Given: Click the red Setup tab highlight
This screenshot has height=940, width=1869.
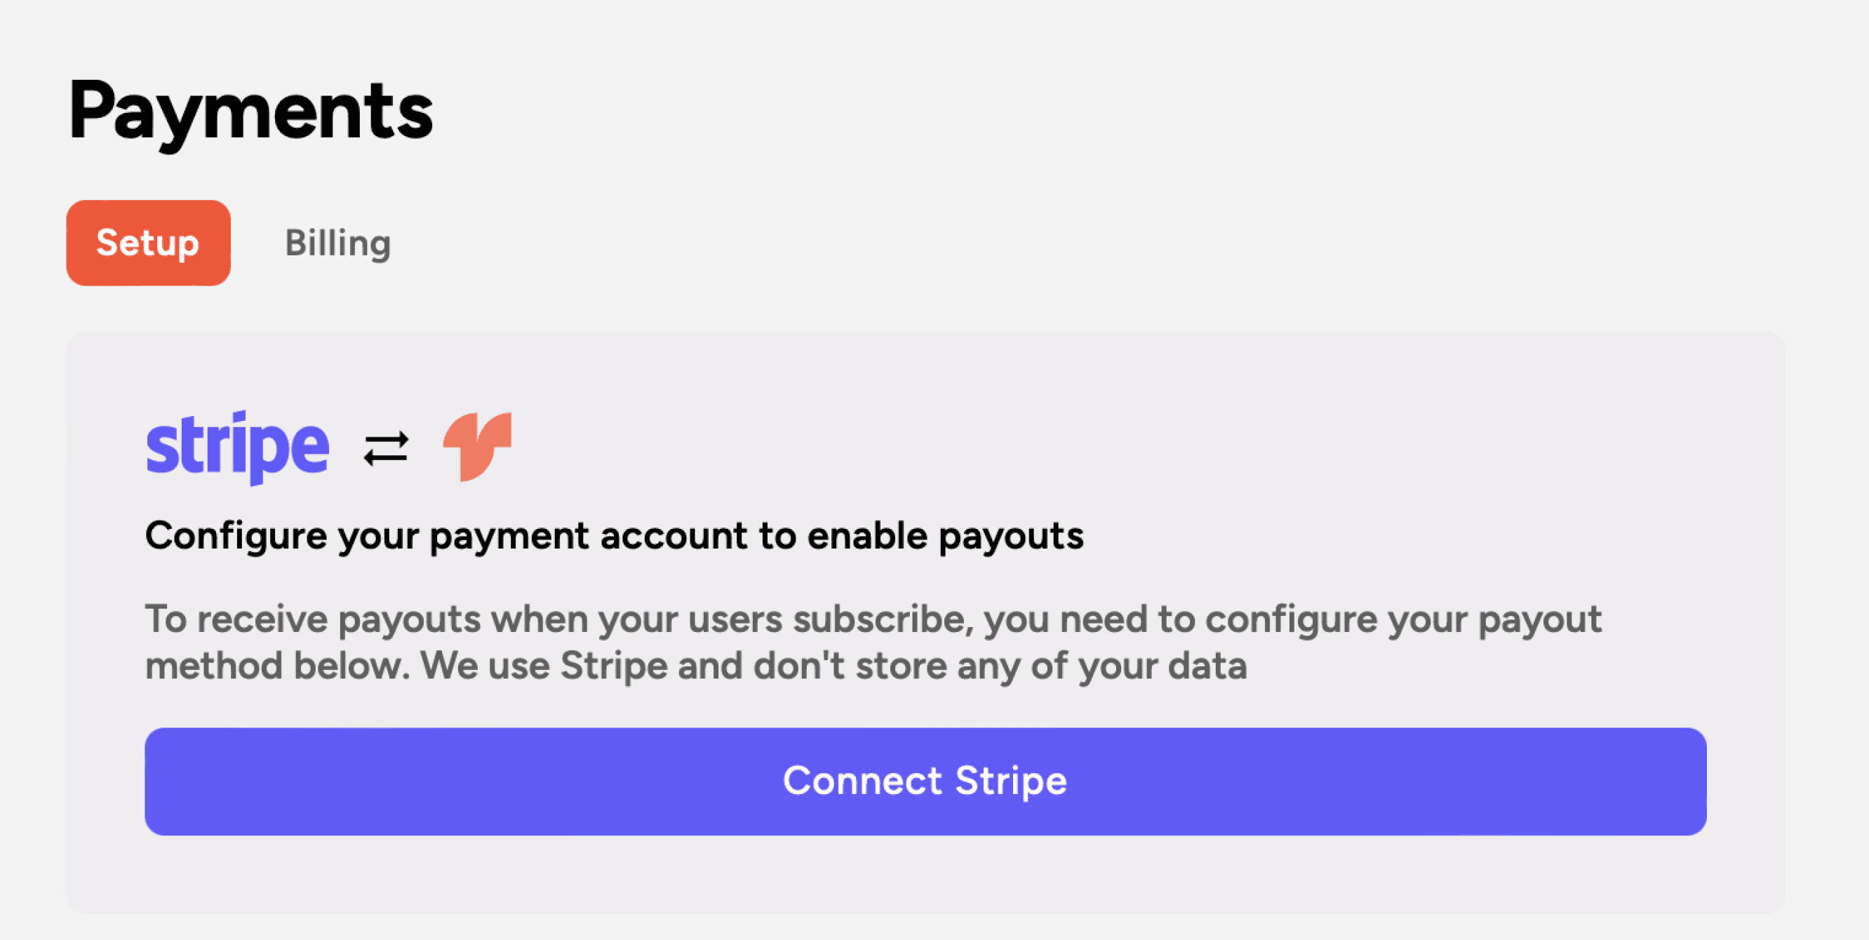Looking at the screenshot, I should point(147,242).
